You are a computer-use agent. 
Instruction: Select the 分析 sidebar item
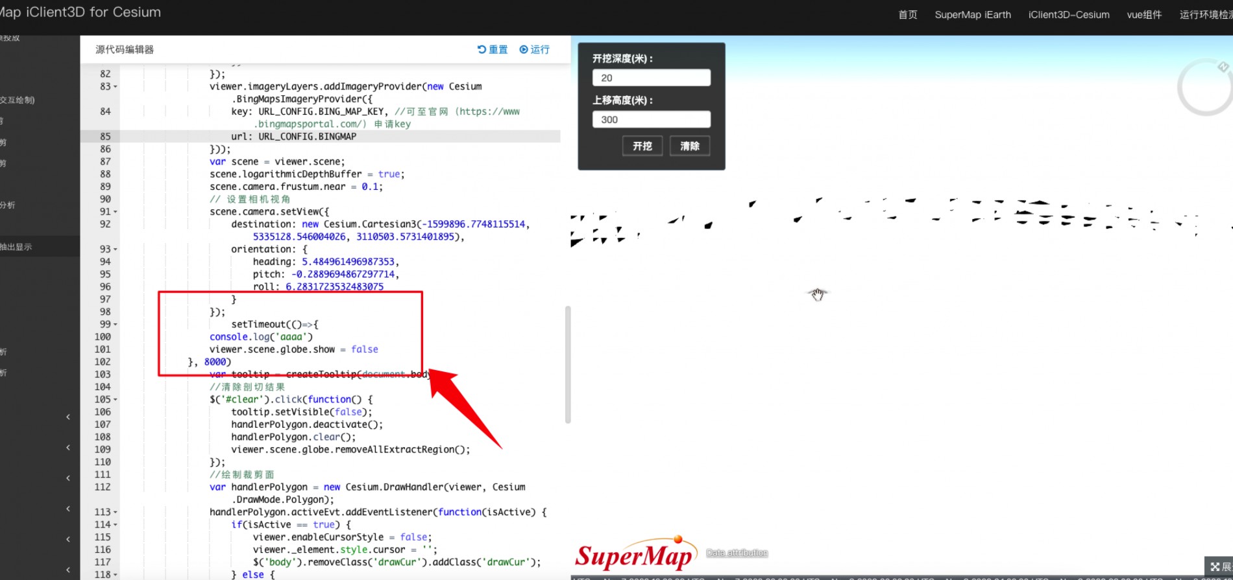tap(7, 205)
